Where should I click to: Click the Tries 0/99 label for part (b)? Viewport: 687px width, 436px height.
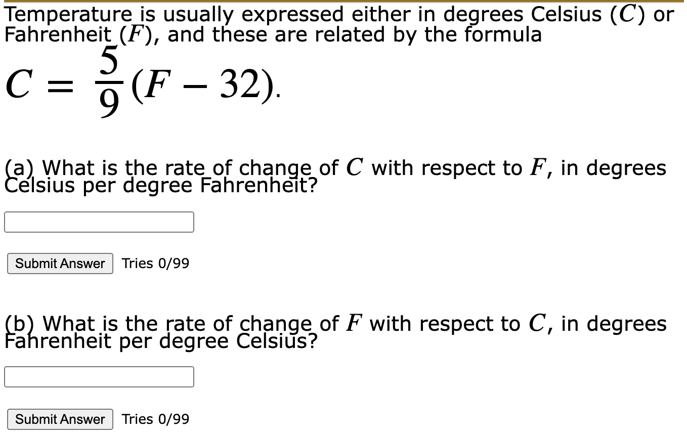pyautogui.click(x=154, y=419)
